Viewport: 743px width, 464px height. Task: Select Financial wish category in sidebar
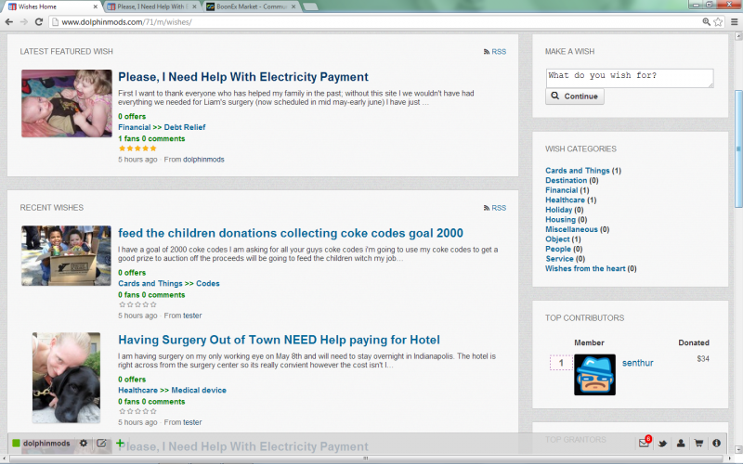562,190
